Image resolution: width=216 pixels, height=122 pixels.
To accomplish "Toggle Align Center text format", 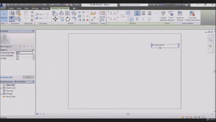I will coord(143,13).
